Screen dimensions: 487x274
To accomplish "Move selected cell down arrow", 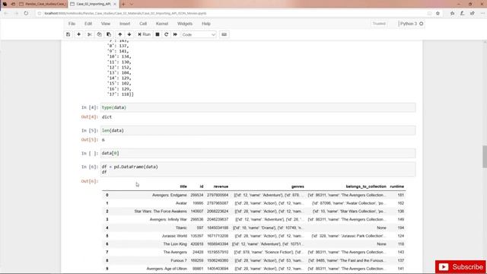I will point(129,34).
